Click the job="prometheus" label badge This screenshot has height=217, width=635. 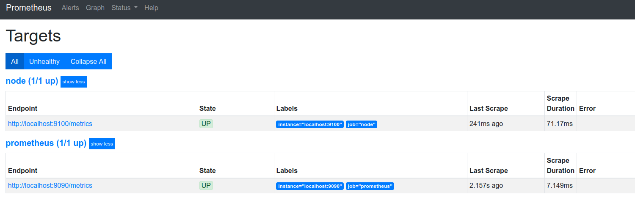[x=370, y=186]
